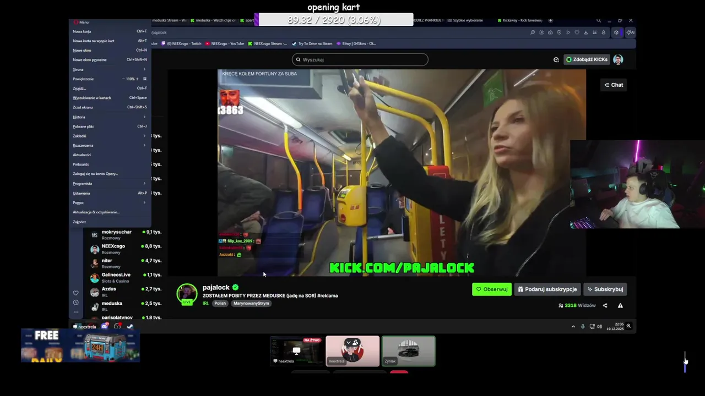The height and width of the screenshot is (396, 705).
Task: Open Kick notifications icon beside Zdobądź KICKs
Action: 556,59
